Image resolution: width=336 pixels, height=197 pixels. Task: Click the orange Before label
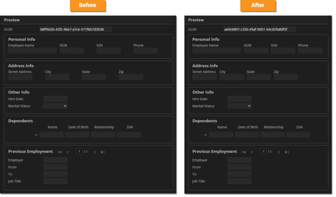pyautogui.click(x=87, y=5)
